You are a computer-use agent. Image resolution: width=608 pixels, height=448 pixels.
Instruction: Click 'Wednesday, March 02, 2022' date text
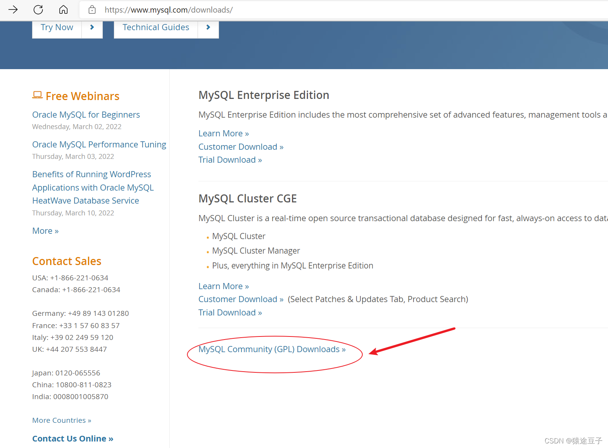(x=77, y=127)
